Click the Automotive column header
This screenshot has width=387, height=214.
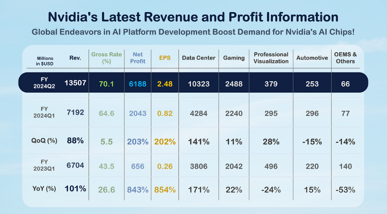312,58
